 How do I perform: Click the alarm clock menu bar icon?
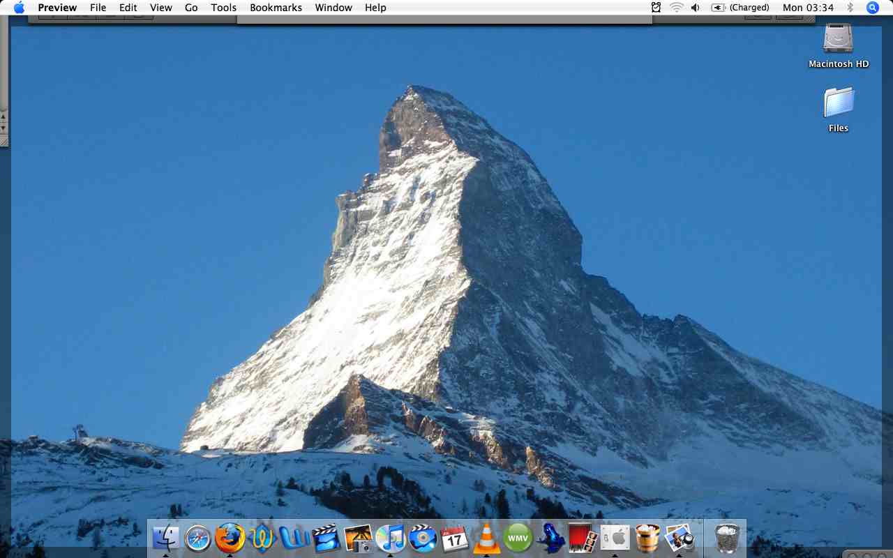[656, 8]
